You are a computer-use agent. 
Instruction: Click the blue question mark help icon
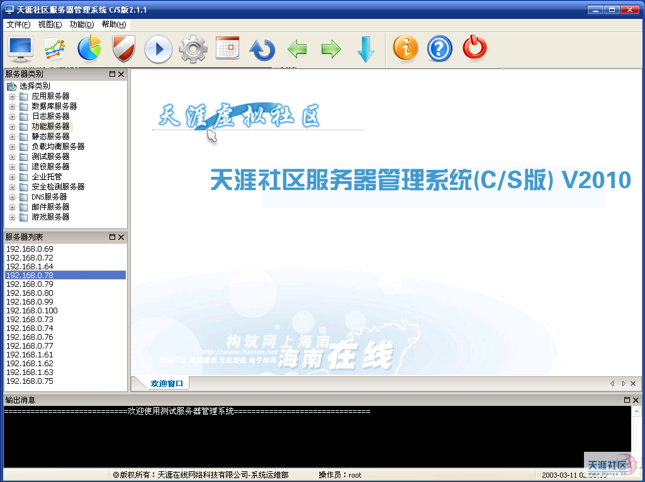pyautogui.click(x=440, y=49)
